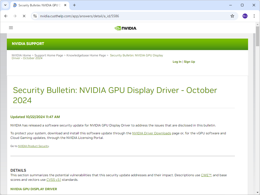
Task: Click the NVIDIA logo in header
Action: pyautogui.click(x=126, y=28)
